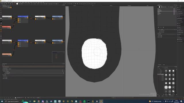This screenshot has width=184, height=103.
Task: Toggle Scalar Data checkbox in Node Properties
Action: [x=7, y=78]
